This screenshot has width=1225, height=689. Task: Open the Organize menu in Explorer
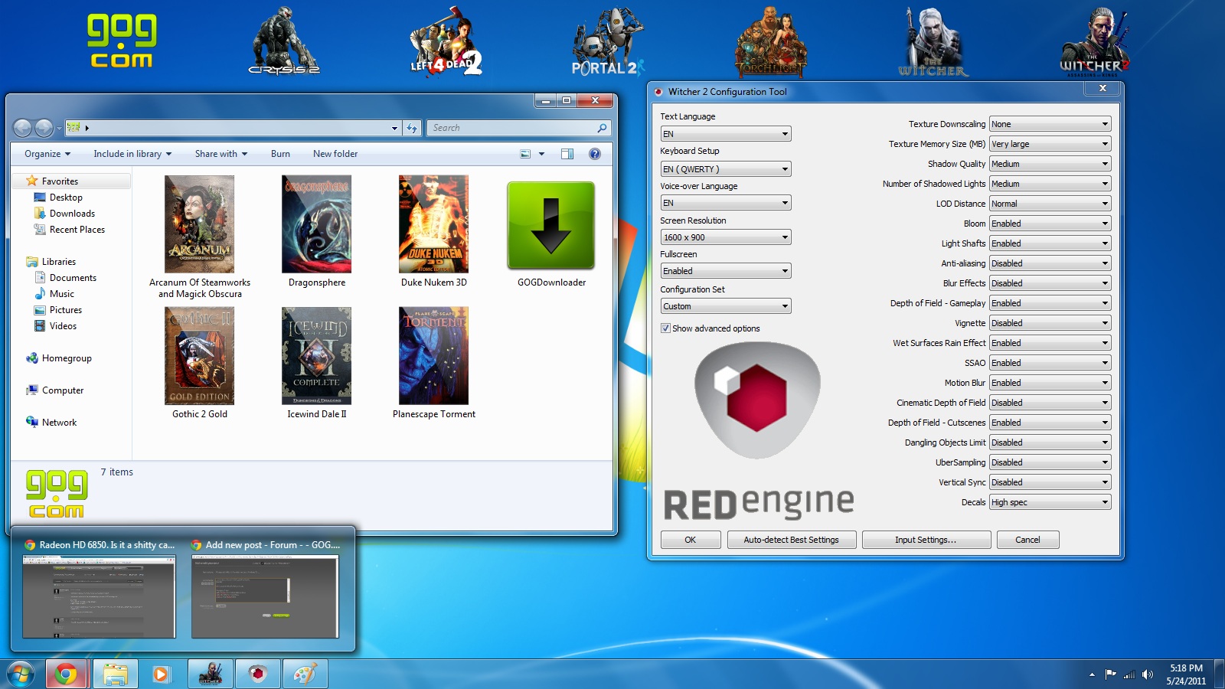click(x=47, y=154)
